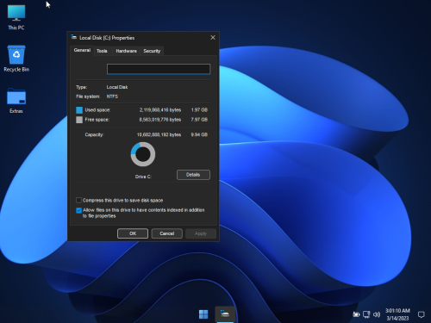The width and height of the screenshot is (431, 323).
Task: Open the This PC desktop icon
Action: click(x=16, y=17)
